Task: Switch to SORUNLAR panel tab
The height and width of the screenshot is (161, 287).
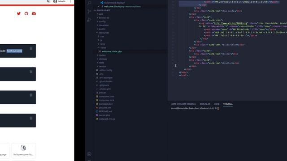Action: [x=205, y=104]
